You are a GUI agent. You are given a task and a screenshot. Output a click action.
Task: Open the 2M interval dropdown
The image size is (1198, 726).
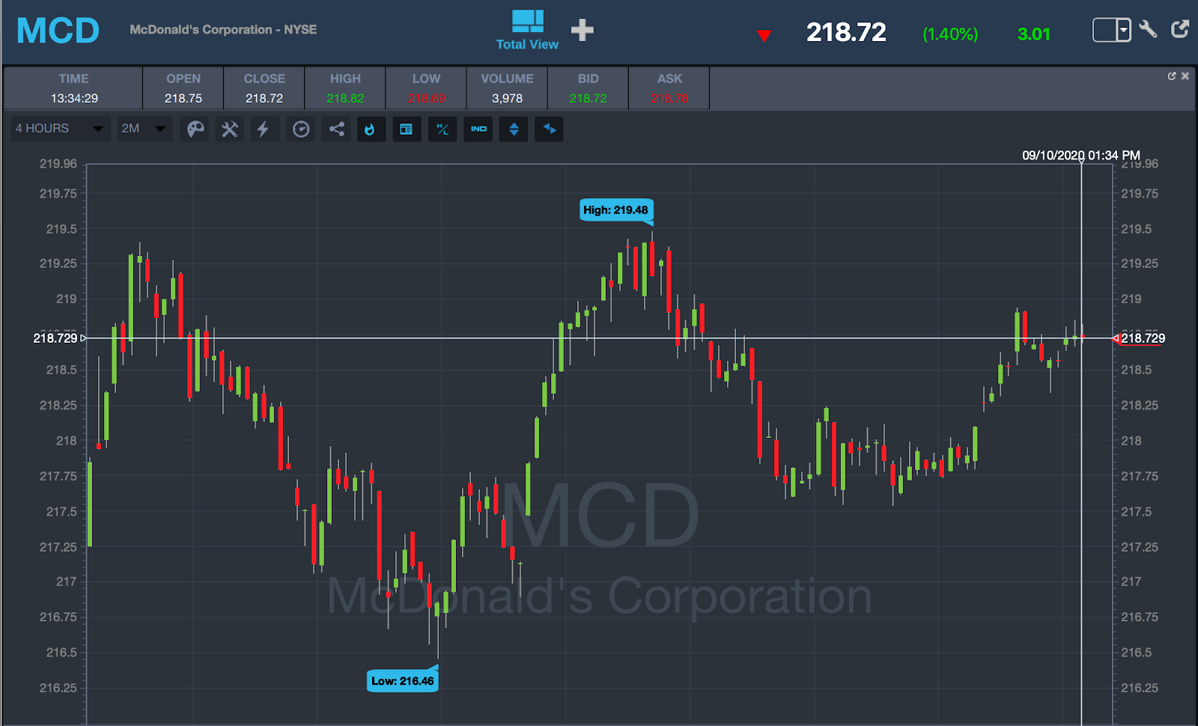(145, 129)
